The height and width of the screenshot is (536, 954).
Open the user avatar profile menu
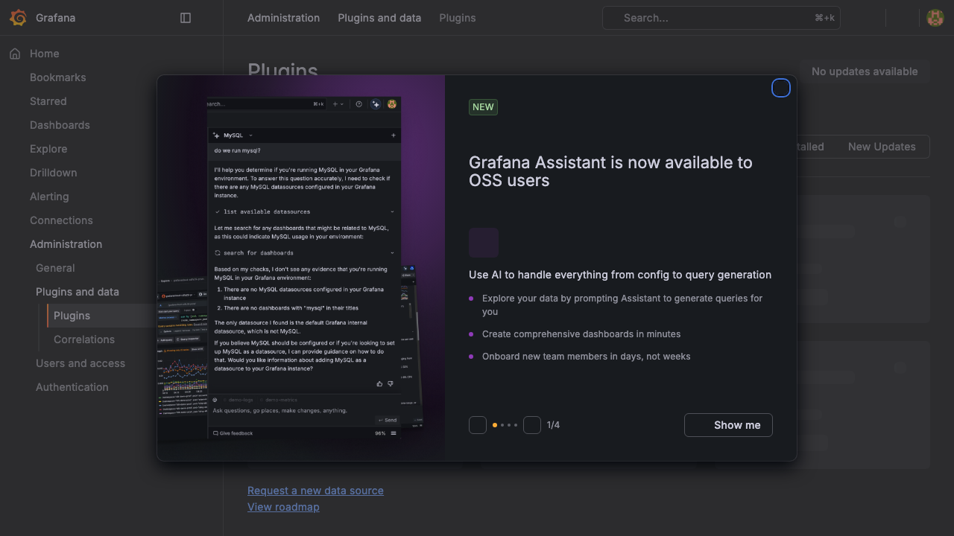(935, 18)
